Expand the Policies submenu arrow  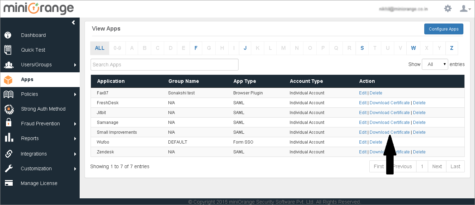point(75,94)
